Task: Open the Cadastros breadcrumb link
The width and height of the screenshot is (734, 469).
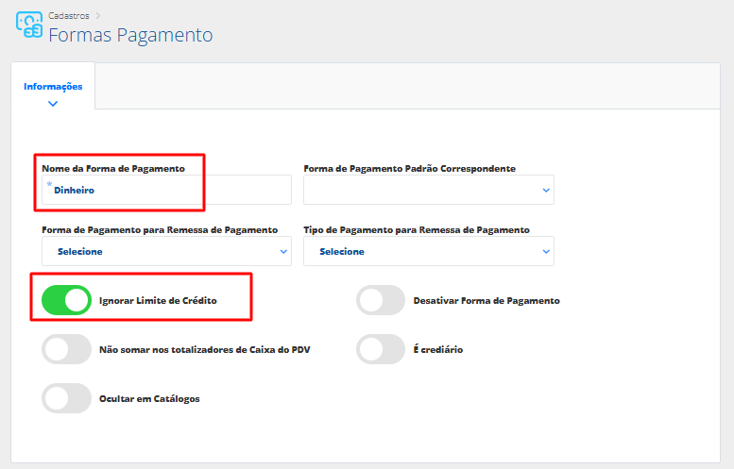Action: (69, 15)
